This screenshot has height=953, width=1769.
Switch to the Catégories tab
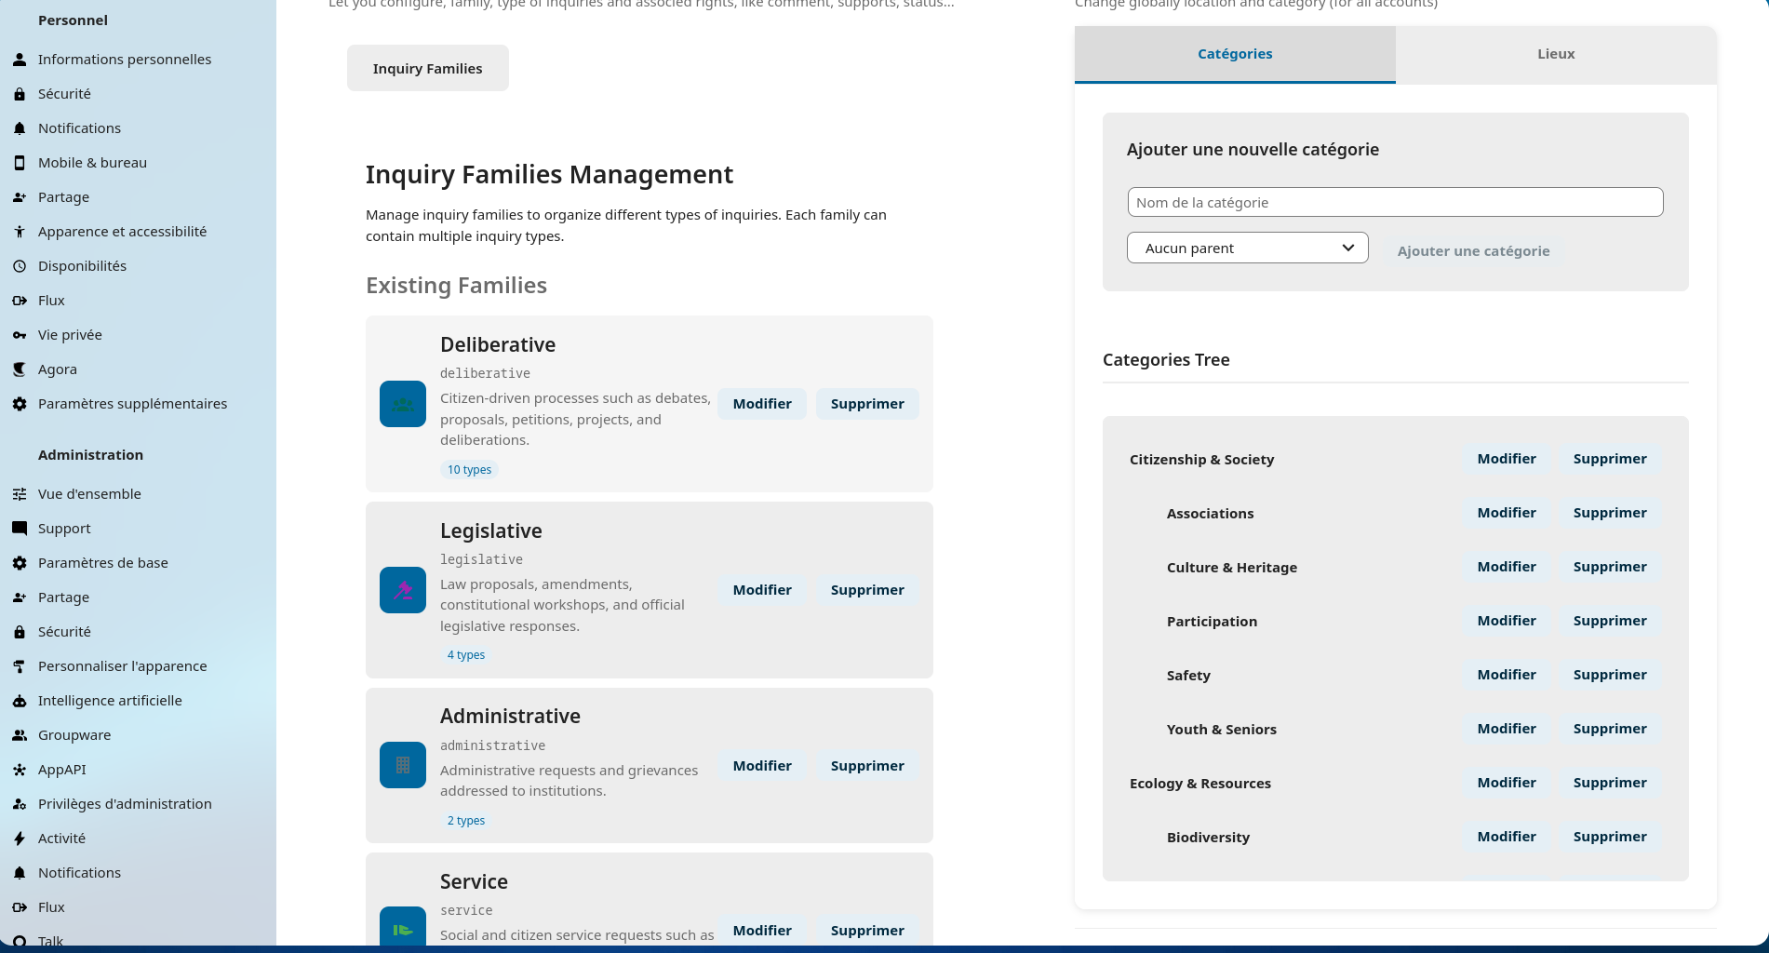(1235, 54)
